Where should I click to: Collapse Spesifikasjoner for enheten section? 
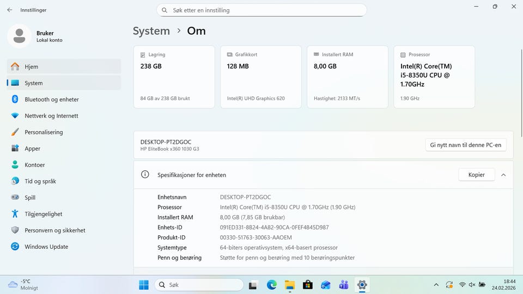click(x=503, y=175)
